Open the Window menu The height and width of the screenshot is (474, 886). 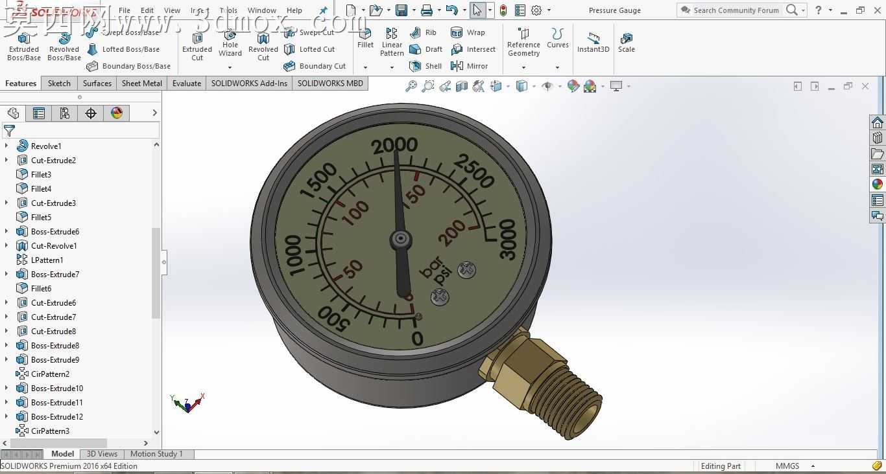click(262, 10)
